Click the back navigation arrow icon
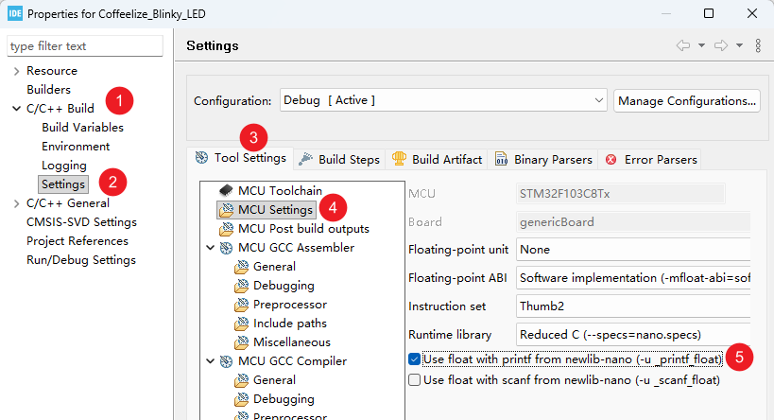Image resolution: width=774 pixels, height=420 pixels. point(683,46)
